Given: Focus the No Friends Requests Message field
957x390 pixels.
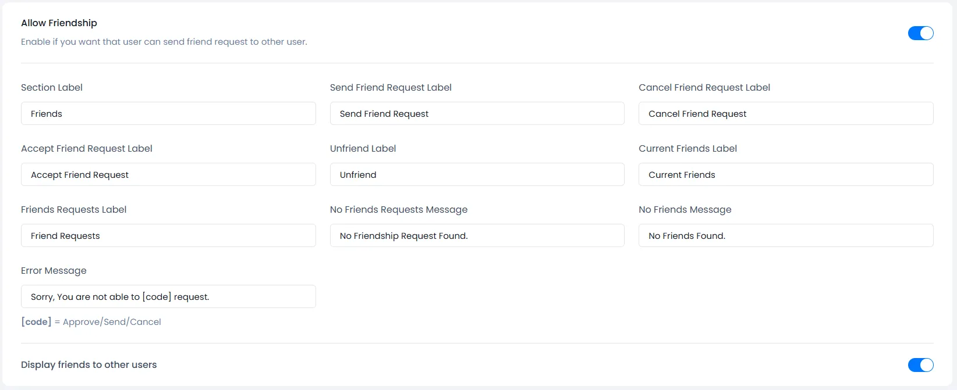Looking at the screenshot, I should pyautogui.click(x=477, y=236).
